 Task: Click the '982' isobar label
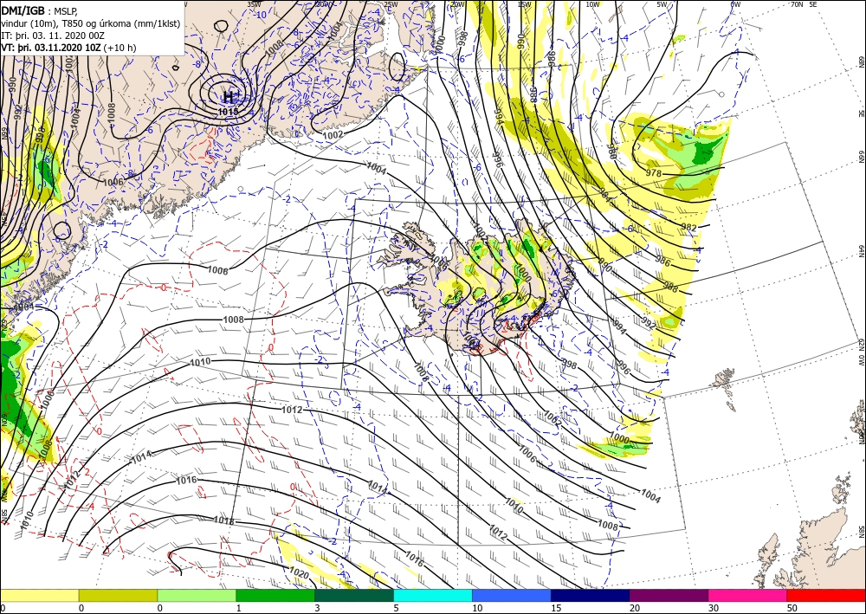(688, 227)
